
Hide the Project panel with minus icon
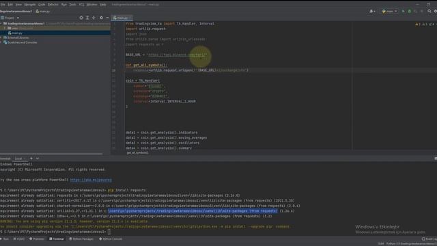(x=107, y=18)
